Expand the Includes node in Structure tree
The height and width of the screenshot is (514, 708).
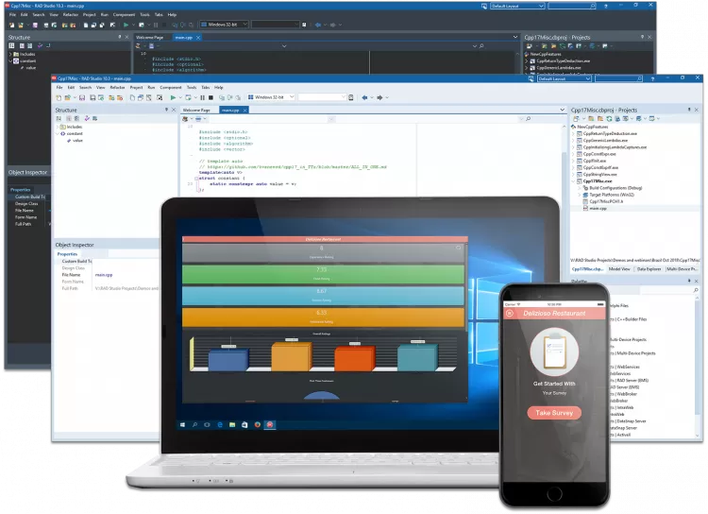[x=59, y=126]
